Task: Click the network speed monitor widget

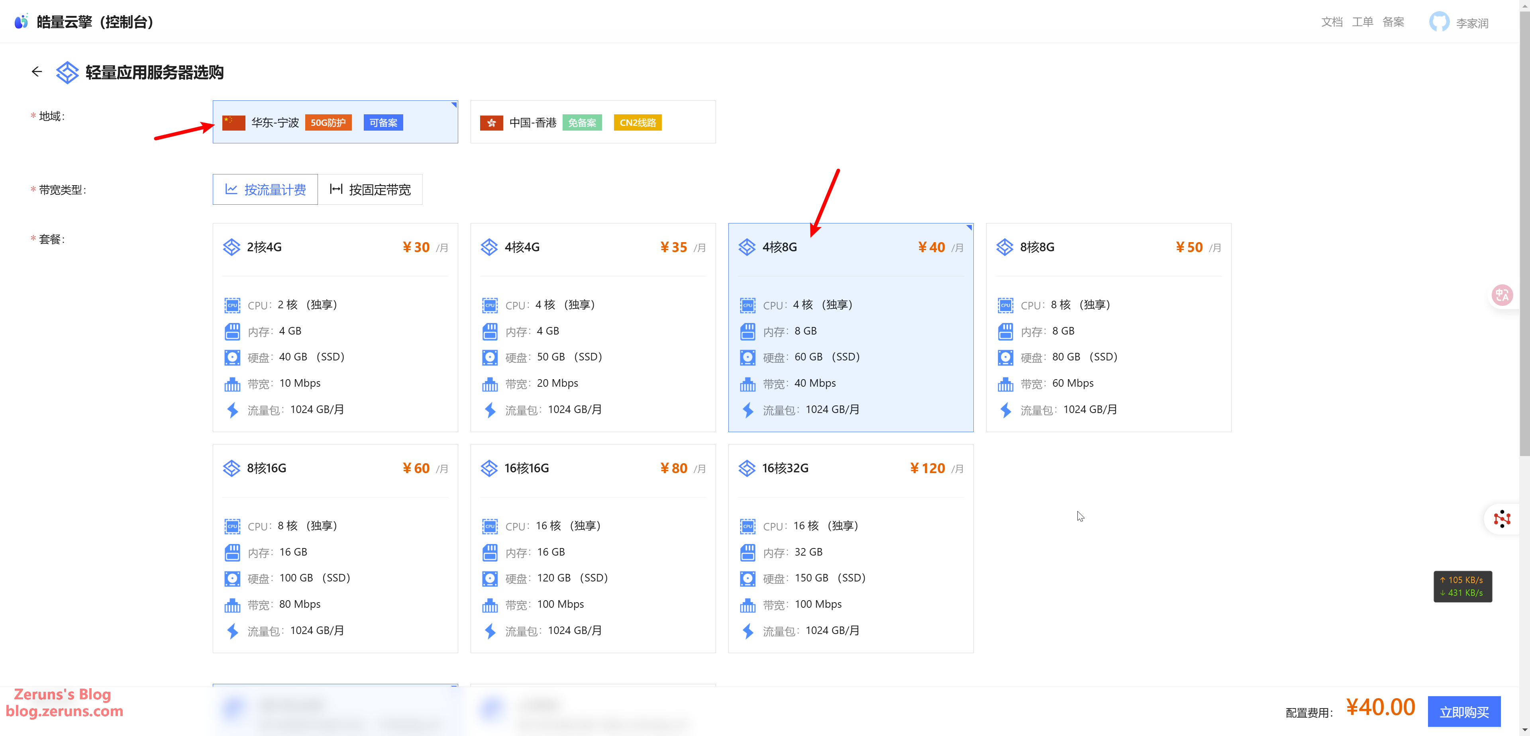Action: [1462, 586]
